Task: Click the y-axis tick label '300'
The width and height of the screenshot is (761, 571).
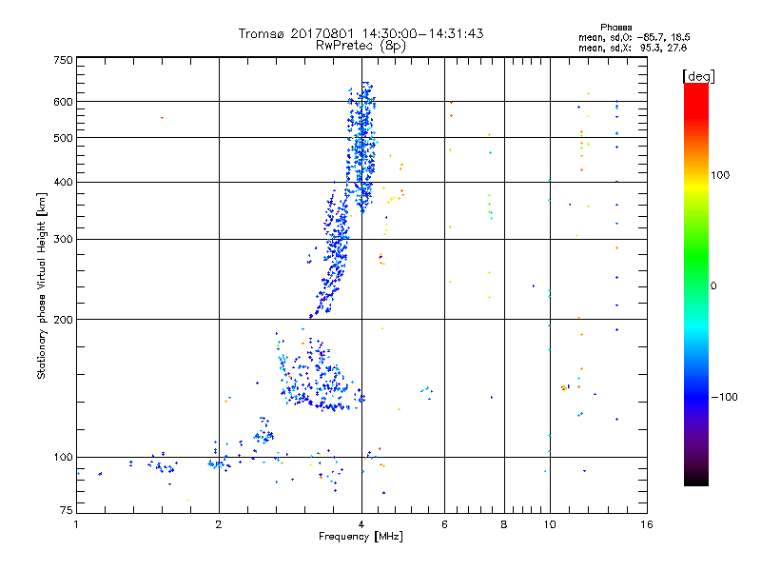Action: [x=63, y=240]
